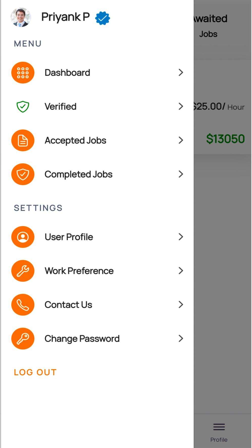Image resolution: width=252 pixels, height=448 pixels.
Task: Click the LOG OUT link
Action: coord(35,372)
